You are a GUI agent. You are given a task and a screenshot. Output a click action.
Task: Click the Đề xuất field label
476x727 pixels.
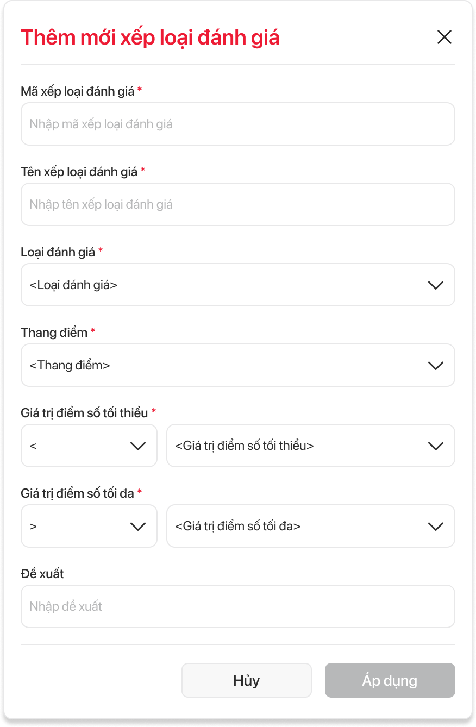point(42,574)
